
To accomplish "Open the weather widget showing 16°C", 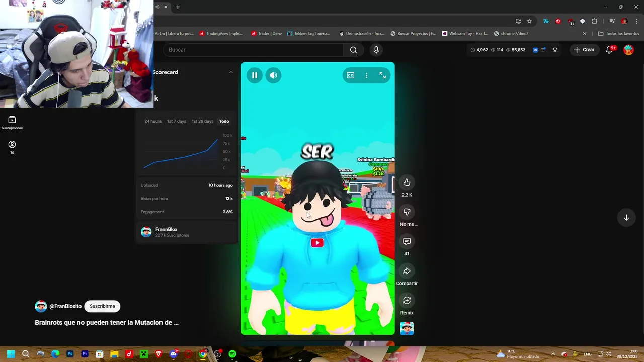I will [x=518, y=354].
